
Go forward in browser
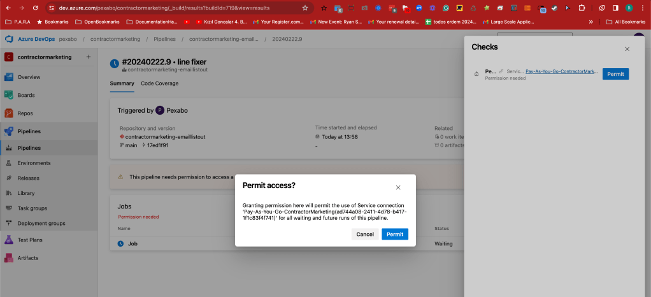click(x=22, y=8)
